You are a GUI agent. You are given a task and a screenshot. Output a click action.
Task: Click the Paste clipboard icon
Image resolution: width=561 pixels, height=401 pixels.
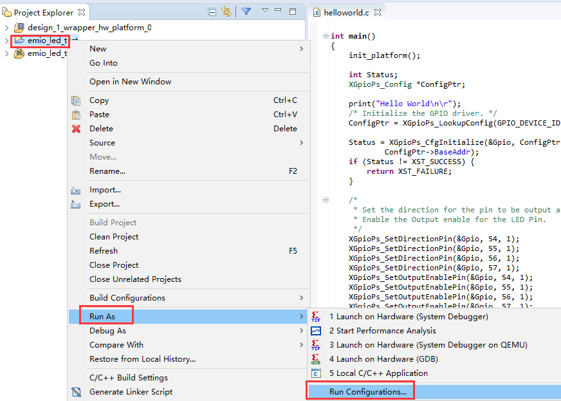tap(76, 115)
